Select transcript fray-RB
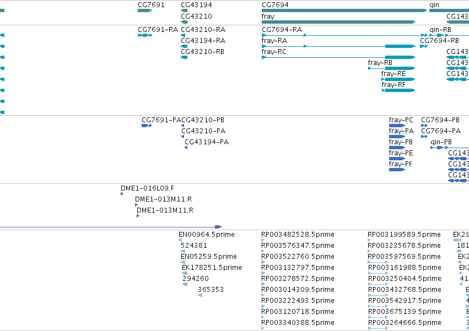 click(x=391, y=68)
